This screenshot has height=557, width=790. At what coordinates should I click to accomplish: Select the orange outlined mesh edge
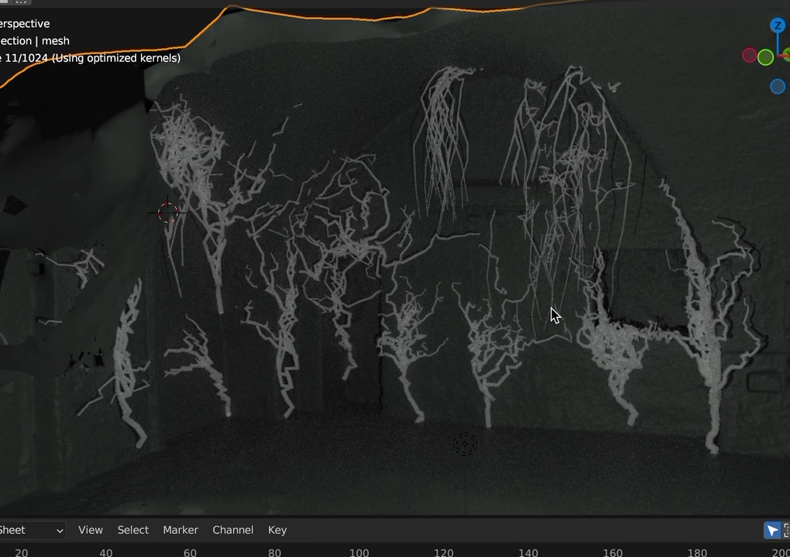[322, 18]
